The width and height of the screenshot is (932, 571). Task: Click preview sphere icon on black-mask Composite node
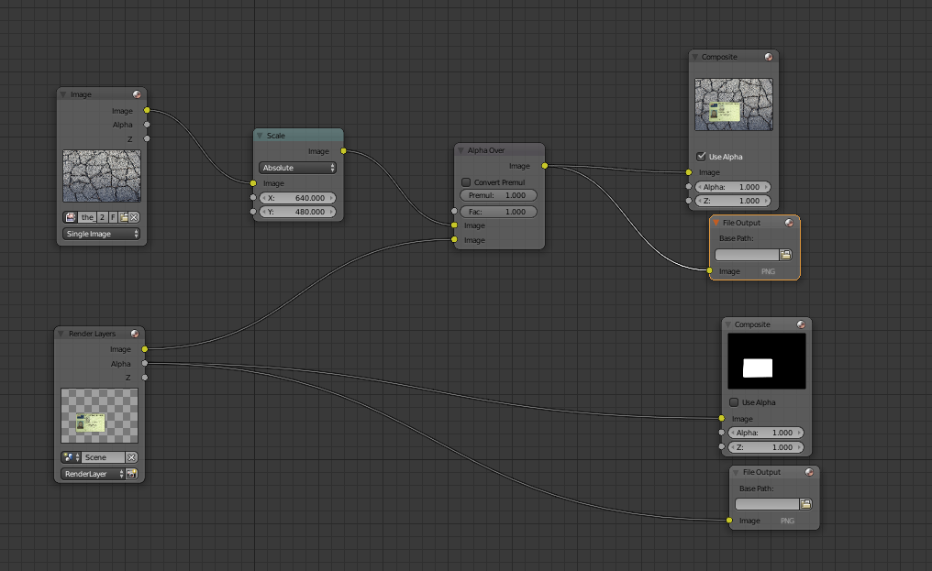click(x=801, y=324)
